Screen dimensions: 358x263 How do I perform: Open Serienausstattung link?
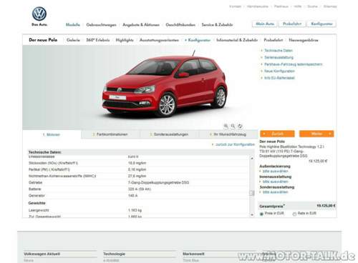pyautogui.click(x=279, y=57)
